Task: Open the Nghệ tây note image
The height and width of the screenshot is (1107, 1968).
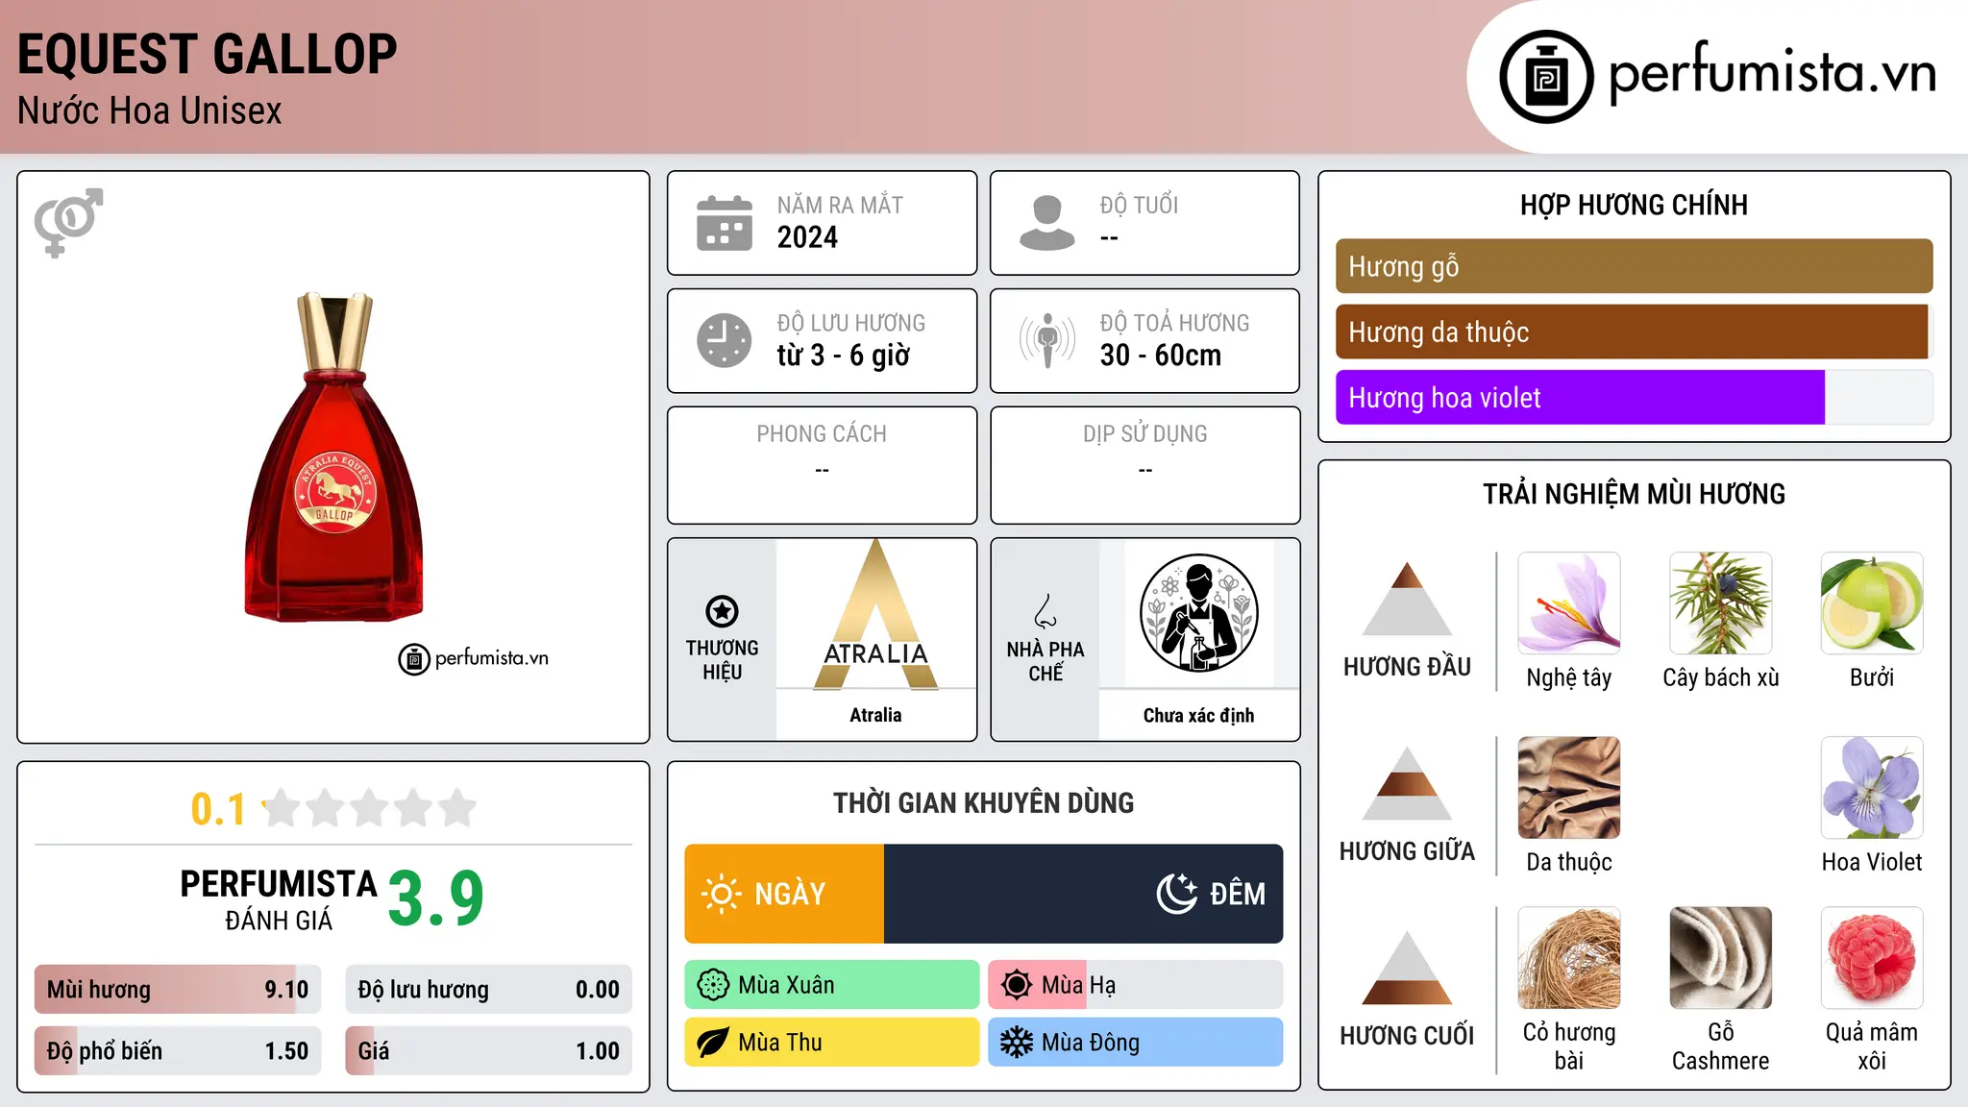Action: click(x=1569, y=603)
